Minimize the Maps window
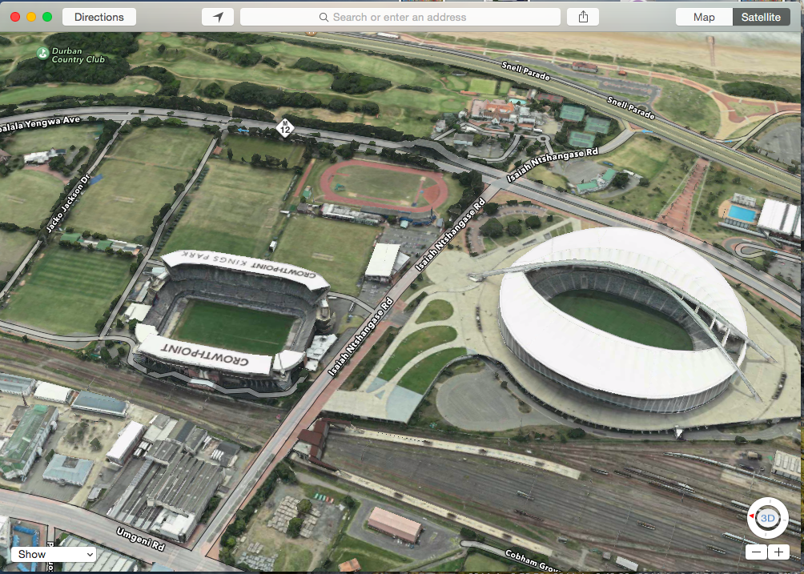Screen dimensions: 804x574 click(31, 17)
